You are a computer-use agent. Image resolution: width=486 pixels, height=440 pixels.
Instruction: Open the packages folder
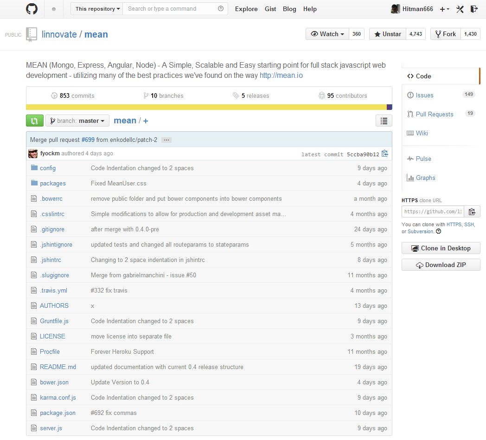coord(53,184)
